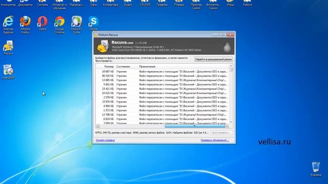Select the 1 573 КБ file row
The height and width of the screenshot is (184, 328).
click(x=162, y=110)
